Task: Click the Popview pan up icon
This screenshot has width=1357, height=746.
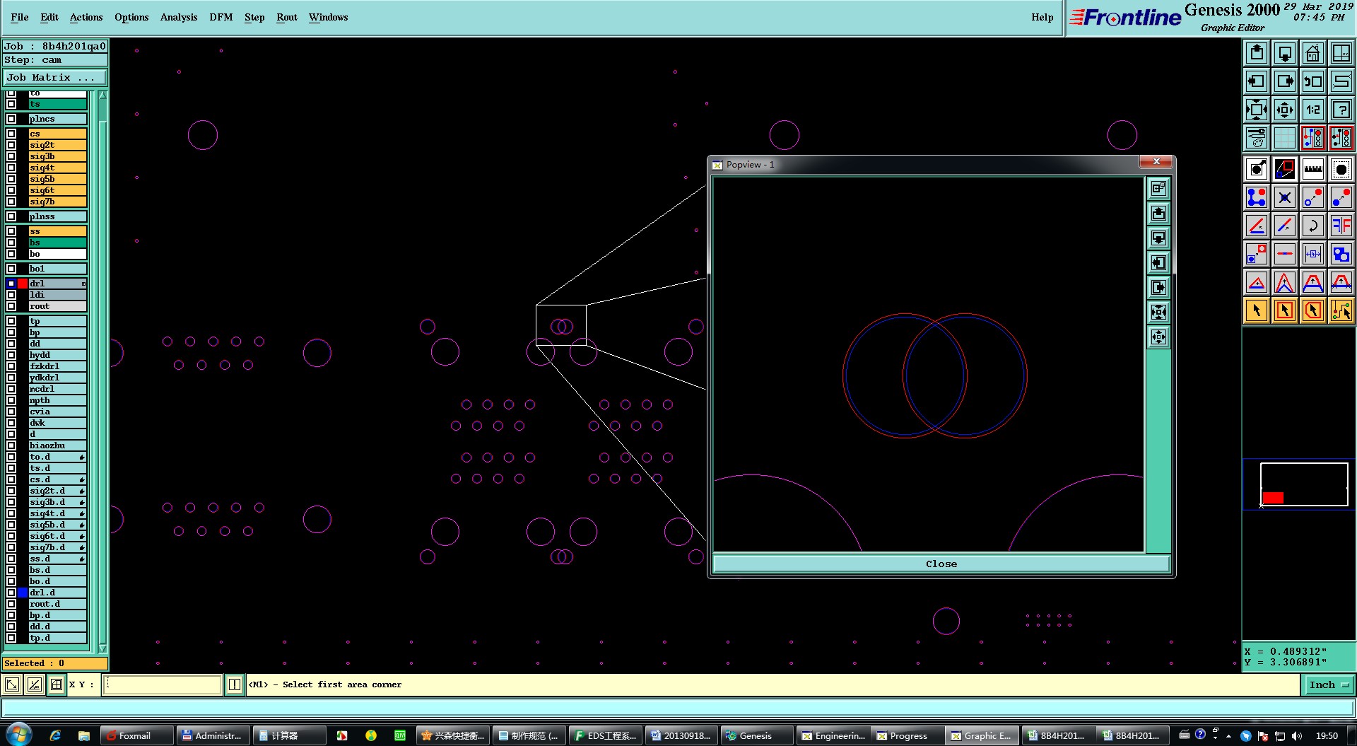Action: 1158,213
